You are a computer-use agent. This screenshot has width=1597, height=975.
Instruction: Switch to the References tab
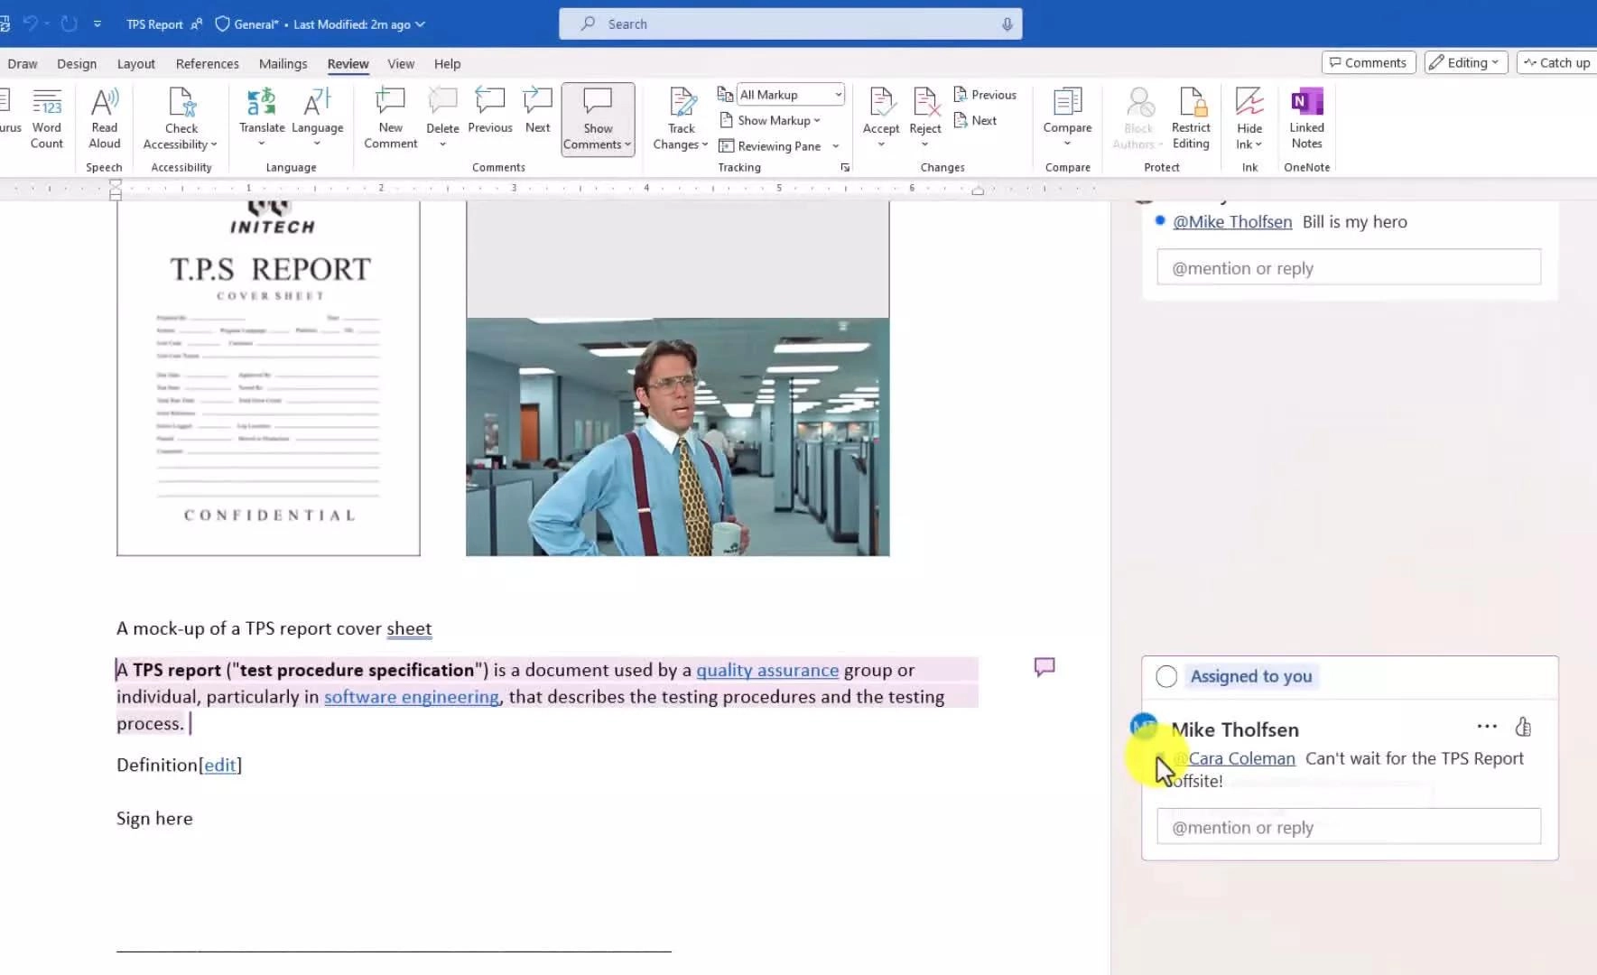coord(207,63)
